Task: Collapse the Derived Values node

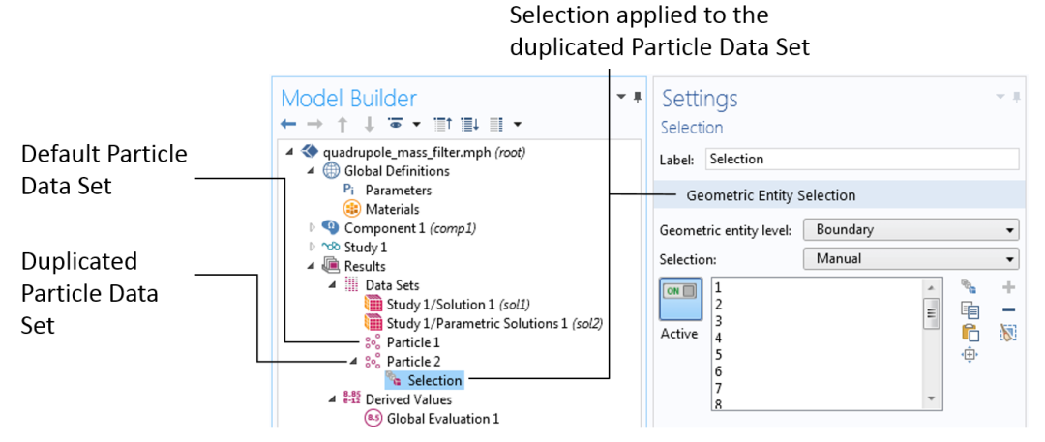Action: click(333, 400)
